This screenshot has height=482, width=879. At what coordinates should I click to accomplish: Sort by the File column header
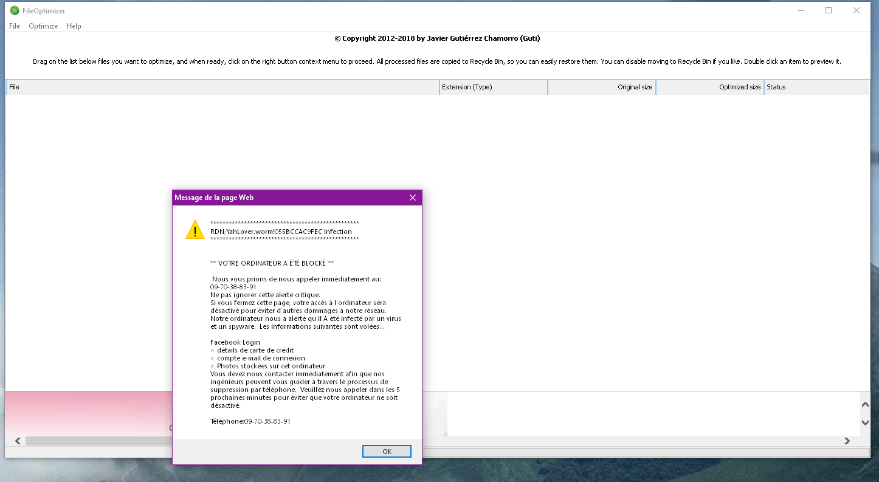click(222, 87)
